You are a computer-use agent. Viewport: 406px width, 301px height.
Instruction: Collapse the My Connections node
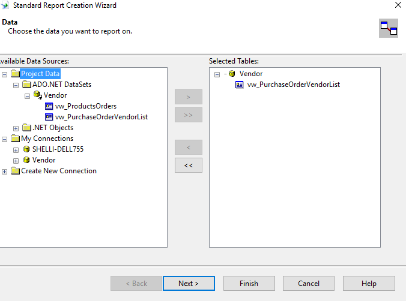[4, 139]
